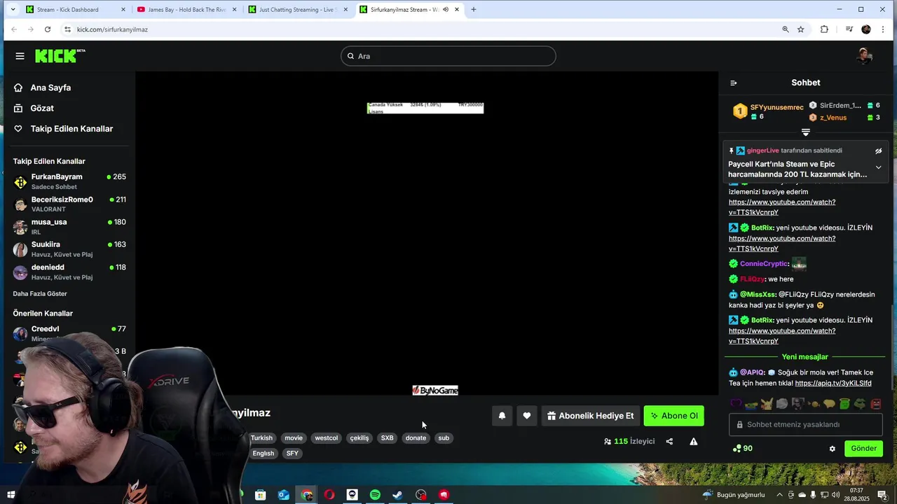
Task: Click the Abone Ol button
Action: click(x=674, y=416)
